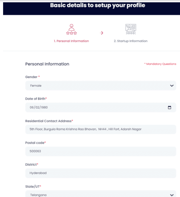
Task: Click the 'Mandatory Questions' note
Action: tap(161, 64)
